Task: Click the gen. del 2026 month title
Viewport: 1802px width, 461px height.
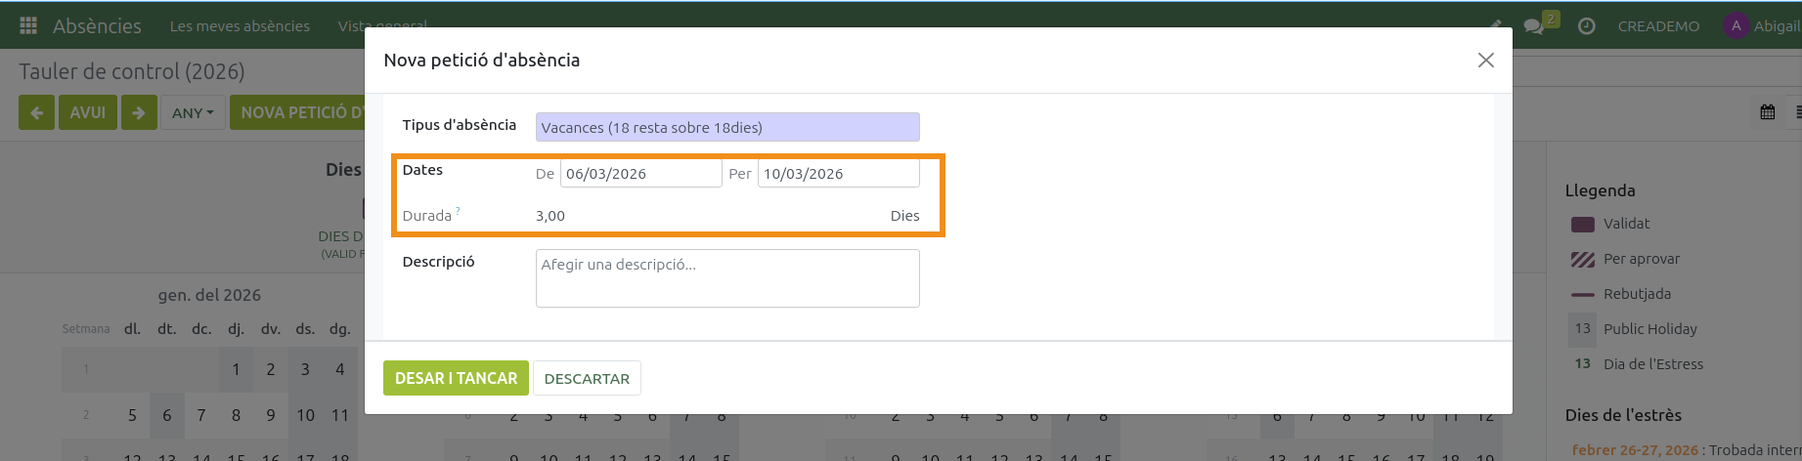Action: pos(209,295)
